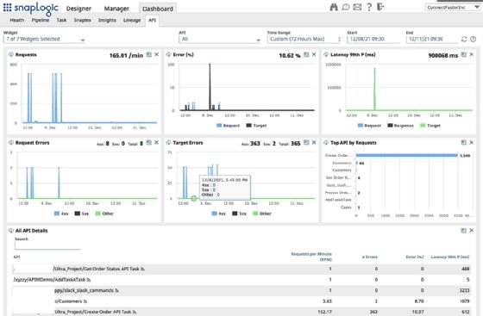Open the API filter dropdown
Image resolution: width=483 pixels, height=316 pixels.
(x=220, y=39)
